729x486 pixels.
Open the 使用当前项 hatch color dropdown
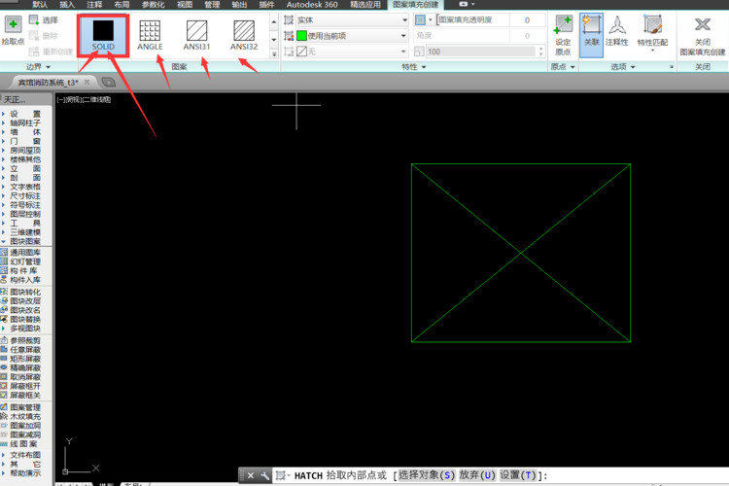click(403, 36)
